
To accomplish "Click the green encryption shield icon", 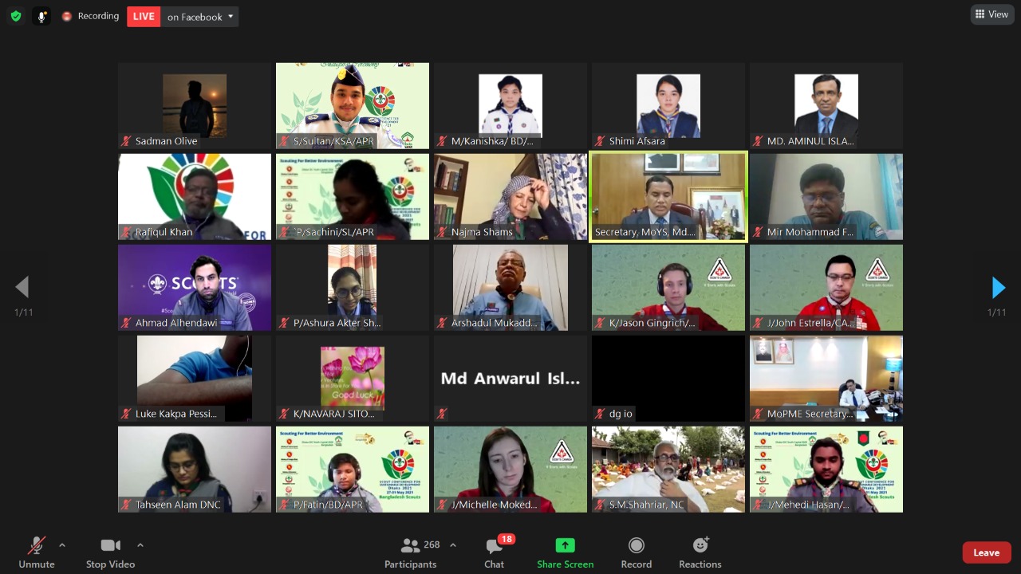I will coord(16,16).
